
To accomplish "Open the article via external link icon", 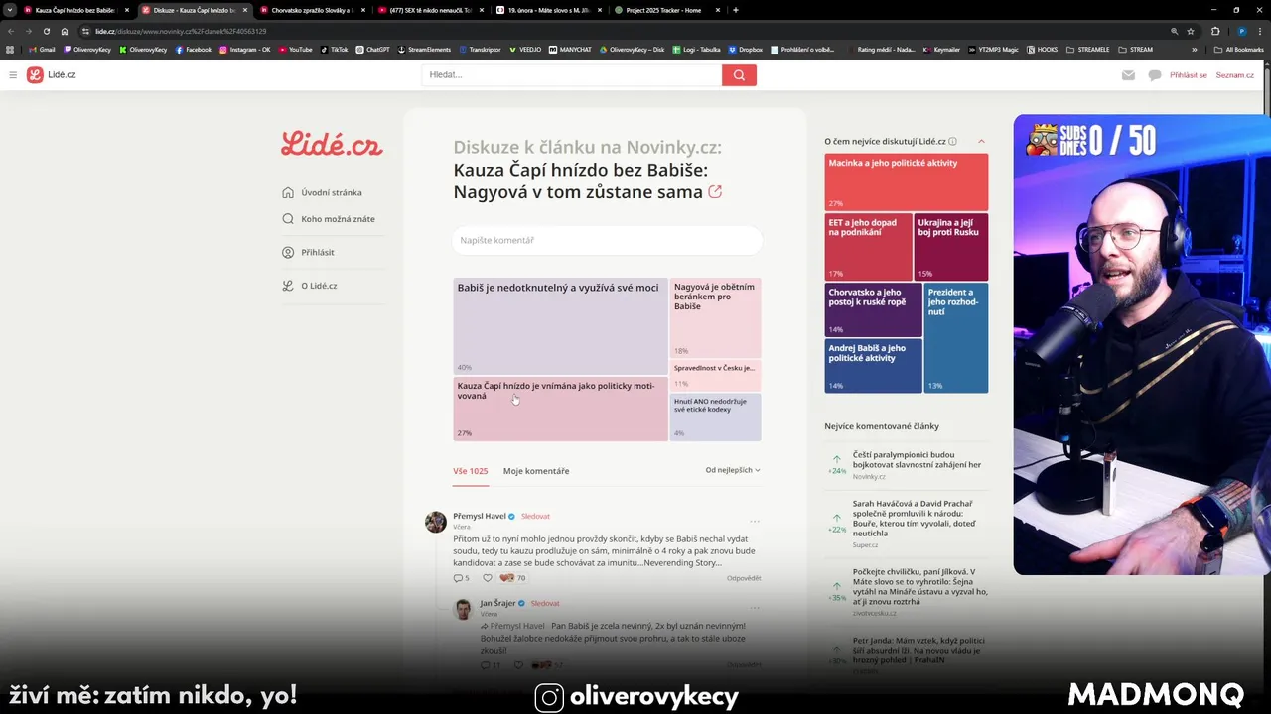I will click(715, 192).
